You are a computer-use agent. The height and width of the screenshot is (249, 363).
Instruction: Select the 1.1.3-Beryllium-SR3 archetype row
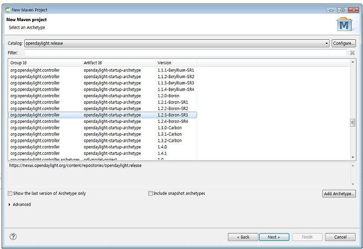pos(102,83)
